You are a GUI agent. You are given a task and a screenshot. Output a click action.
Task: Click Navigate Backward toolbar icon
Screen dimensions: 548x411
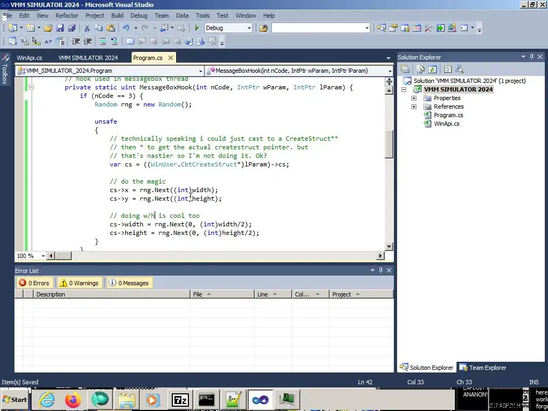(164, 28)
